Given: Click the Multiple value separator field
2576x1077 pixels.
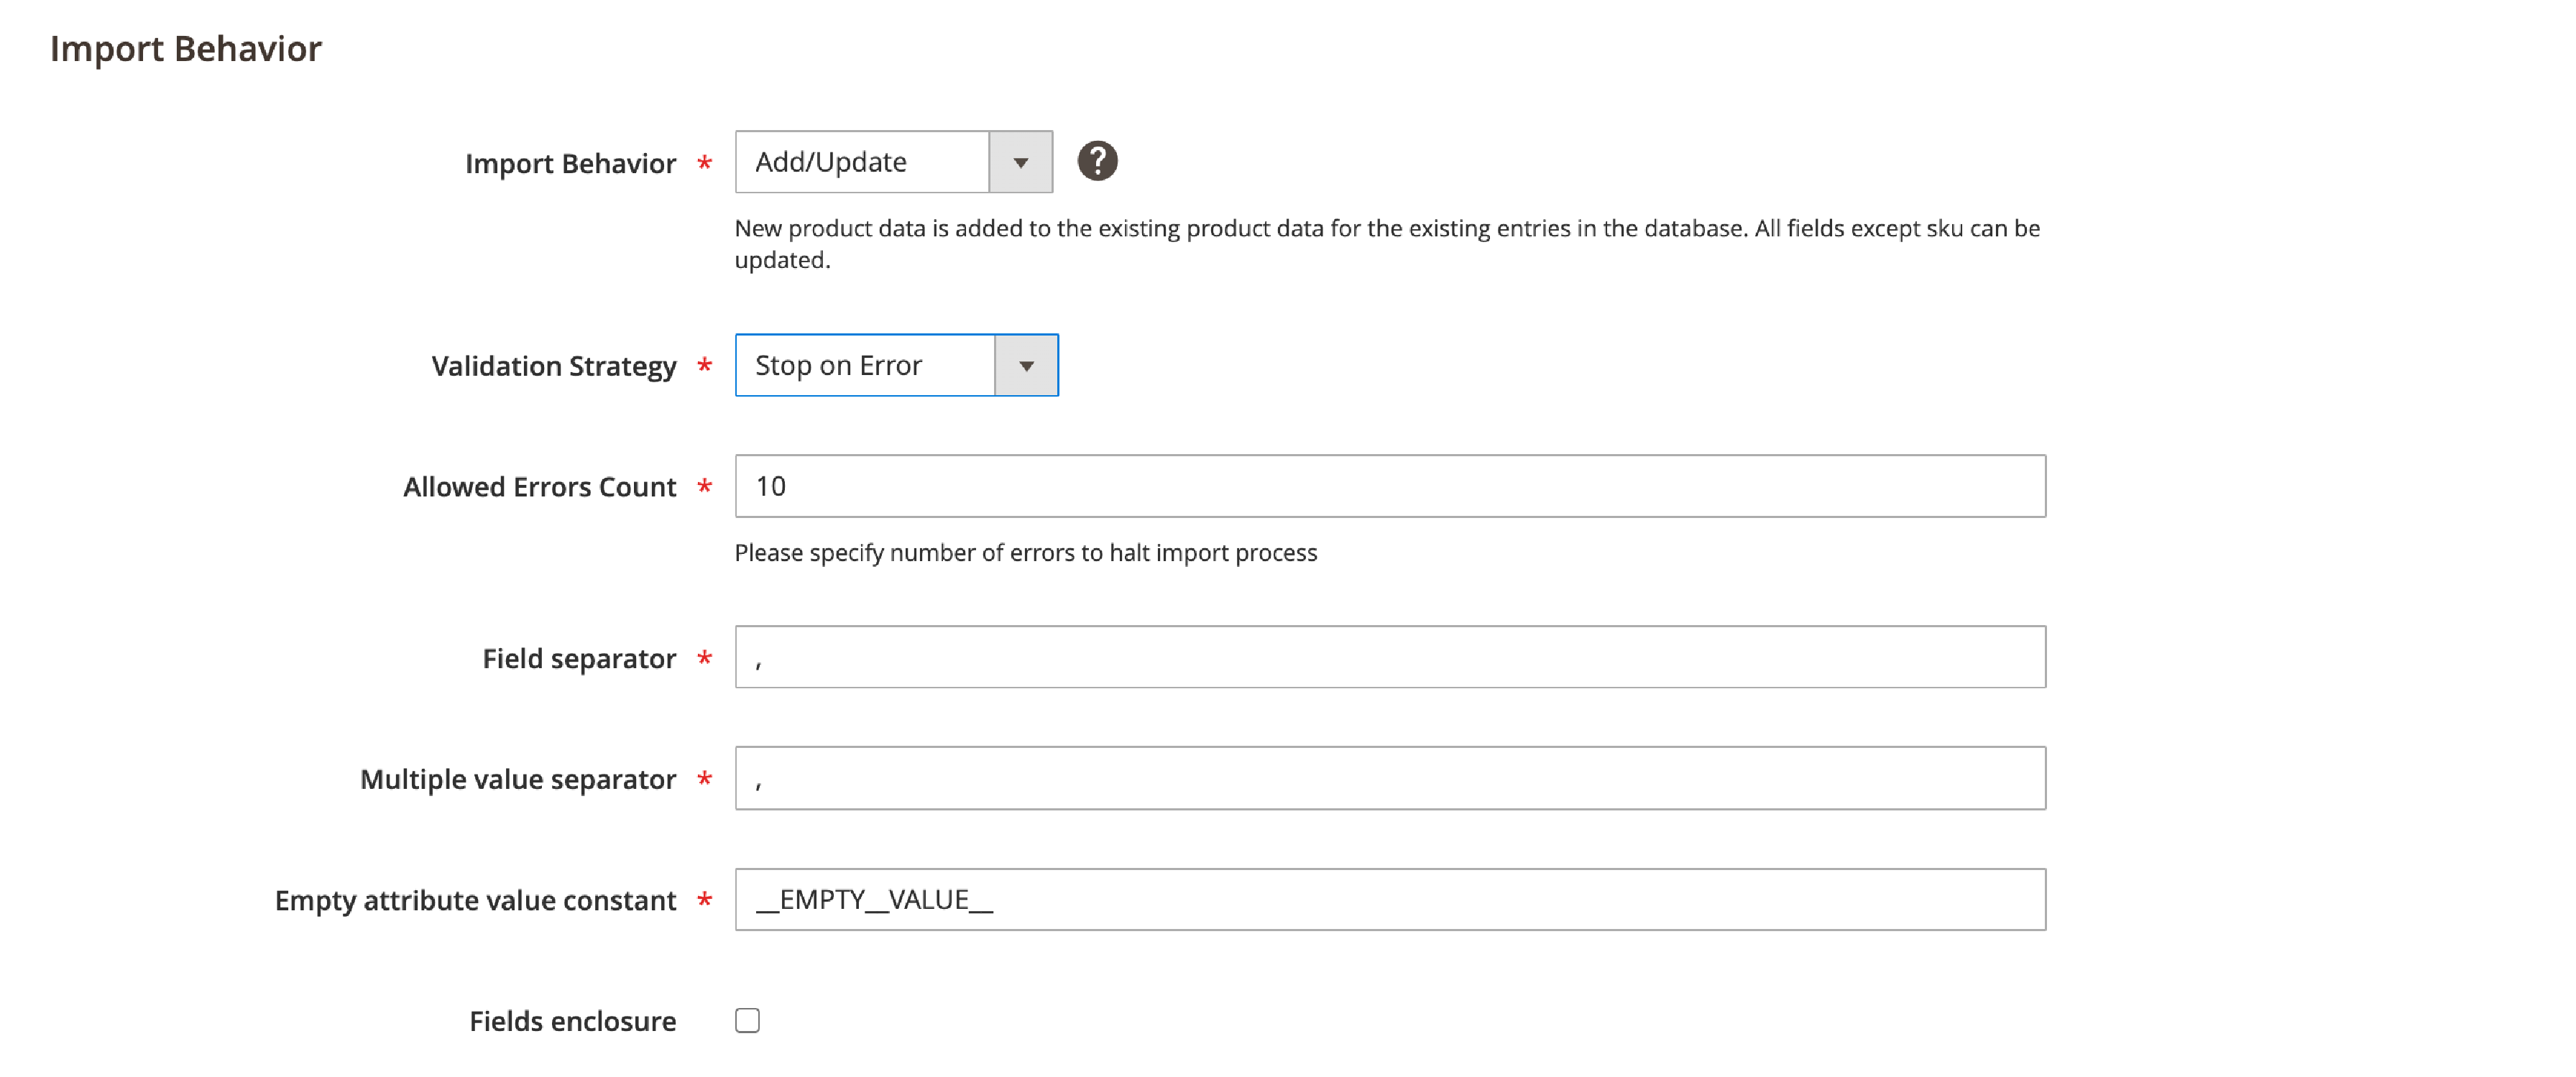Looking at the screenshot, I should (1390, 778).
